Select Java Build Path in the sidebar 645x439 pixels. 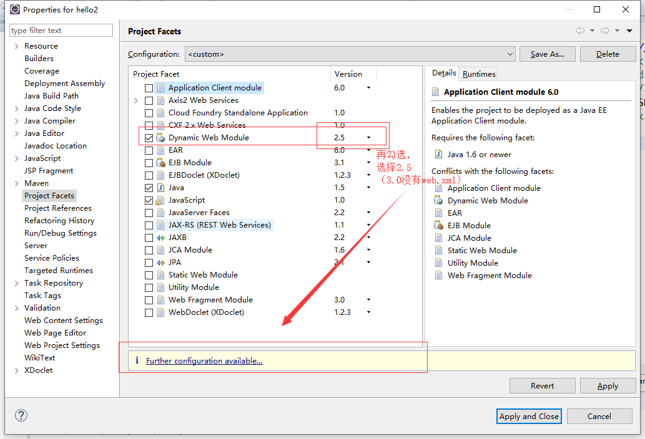[x=51, y=95]
